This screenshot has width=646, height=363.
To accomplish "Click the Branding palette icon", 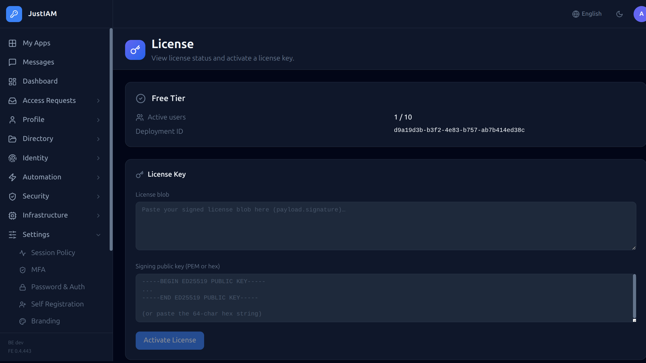I will [x=23, y=321].
